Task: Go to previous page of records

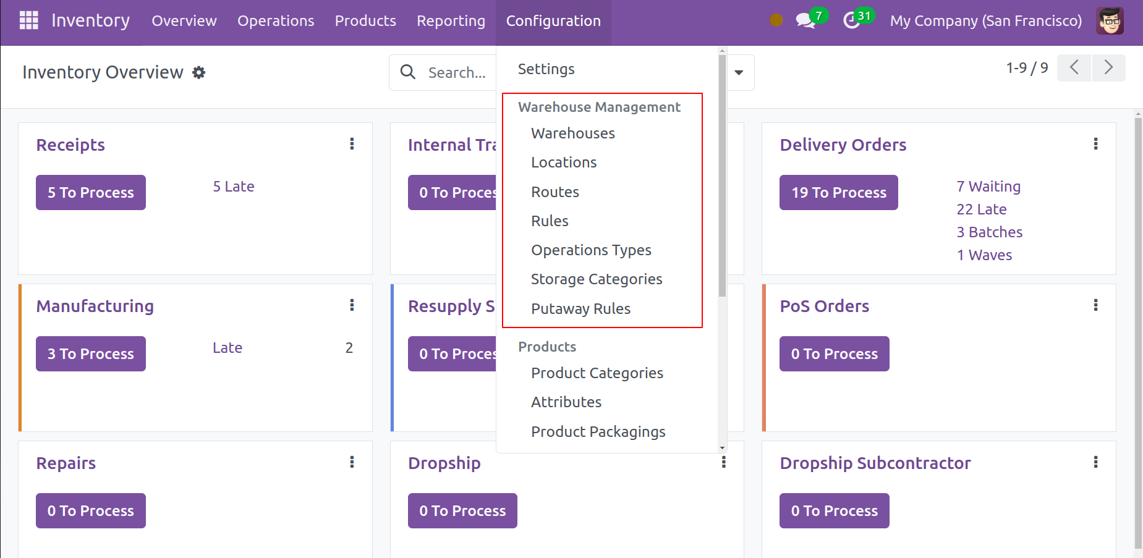Action: pyautogui.click(x=1074, y=67)
